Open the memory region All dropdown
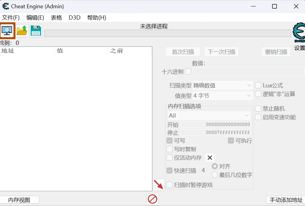Viewport: 305px width, 206px height. pyautogui.click(x=209, y=116)
